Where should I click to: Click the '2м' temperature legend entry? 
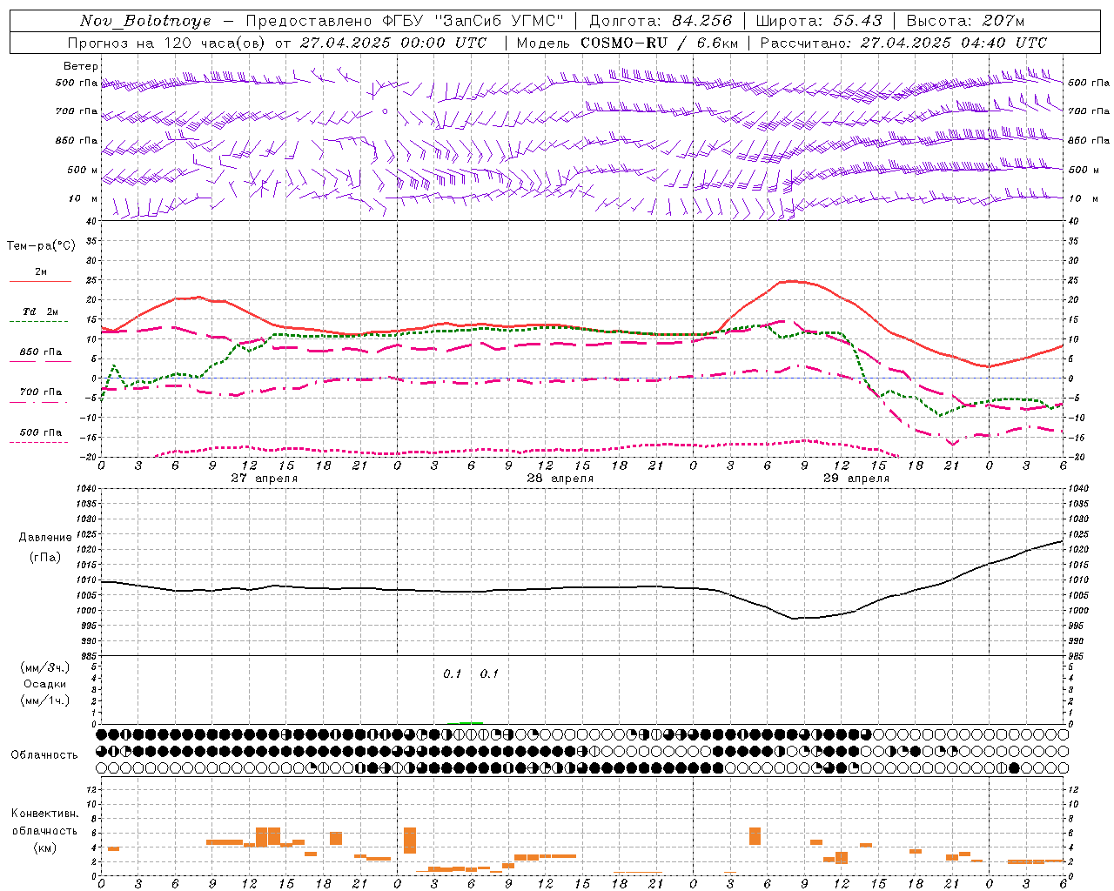click(x=40, y=271)
